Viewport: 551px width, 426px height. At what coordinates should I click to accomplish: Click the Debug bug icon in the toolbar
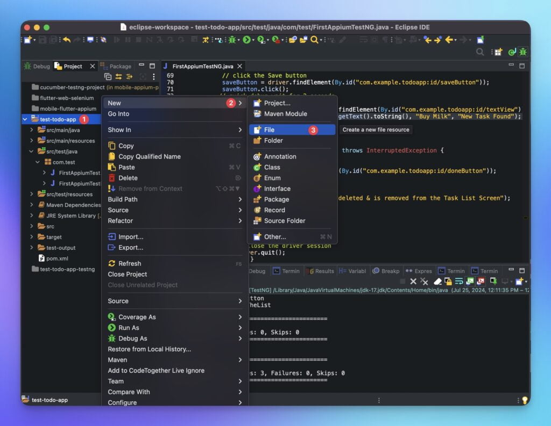pos(232,40)
